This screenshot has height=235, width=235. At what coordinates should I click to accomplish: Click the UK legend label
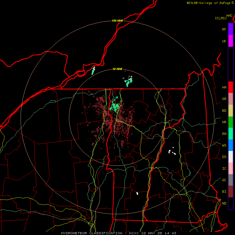(x=224, y=41)
